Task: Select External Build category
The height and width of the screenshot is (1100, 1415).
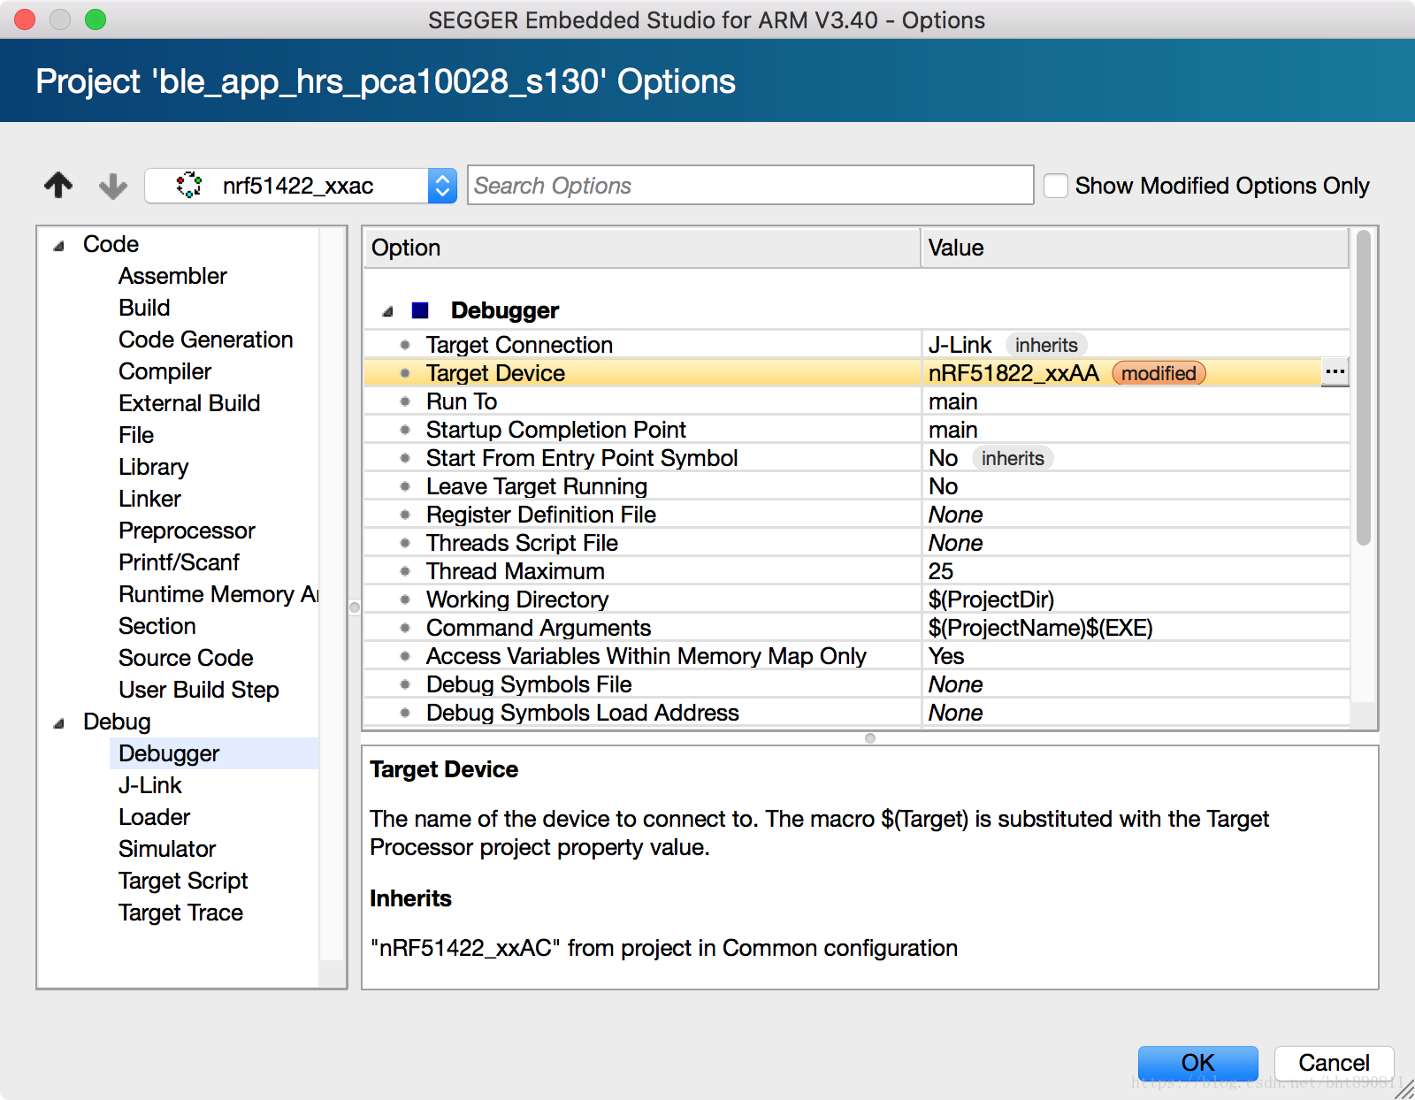Action: click(189, 403)
